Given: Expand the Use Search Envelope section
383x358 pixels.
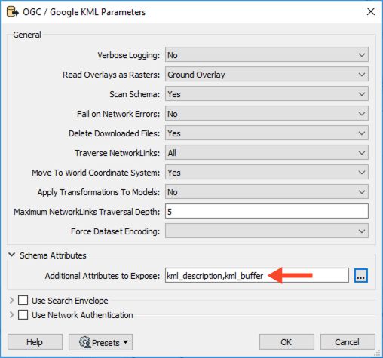Looking at the screenshot, I should (x=11, y=300).
